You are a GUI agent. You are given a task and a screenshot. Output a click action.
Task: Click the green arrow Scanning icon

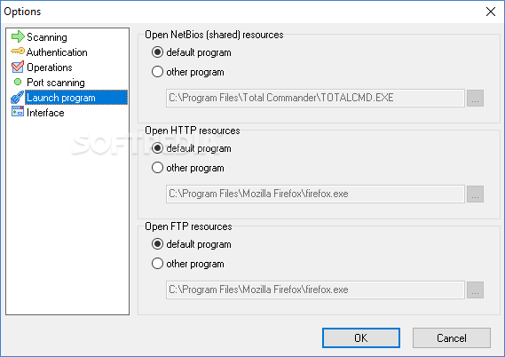click(x=18, y=36)
